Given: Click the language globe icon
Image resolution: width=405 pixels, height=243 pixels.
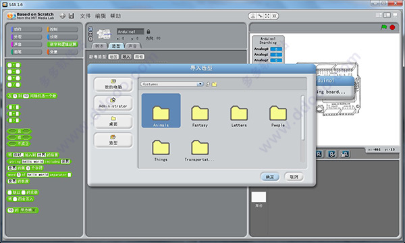Looking at the screenshot, I should [x=63, y=16].
